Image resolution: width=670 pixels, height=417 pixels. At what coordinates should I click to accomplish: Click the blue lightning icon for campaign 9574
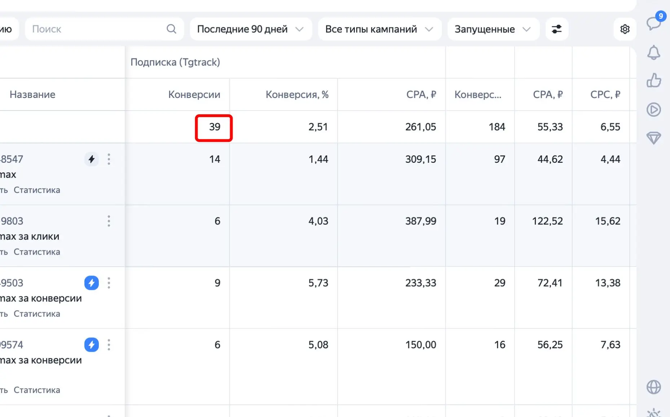92,345
